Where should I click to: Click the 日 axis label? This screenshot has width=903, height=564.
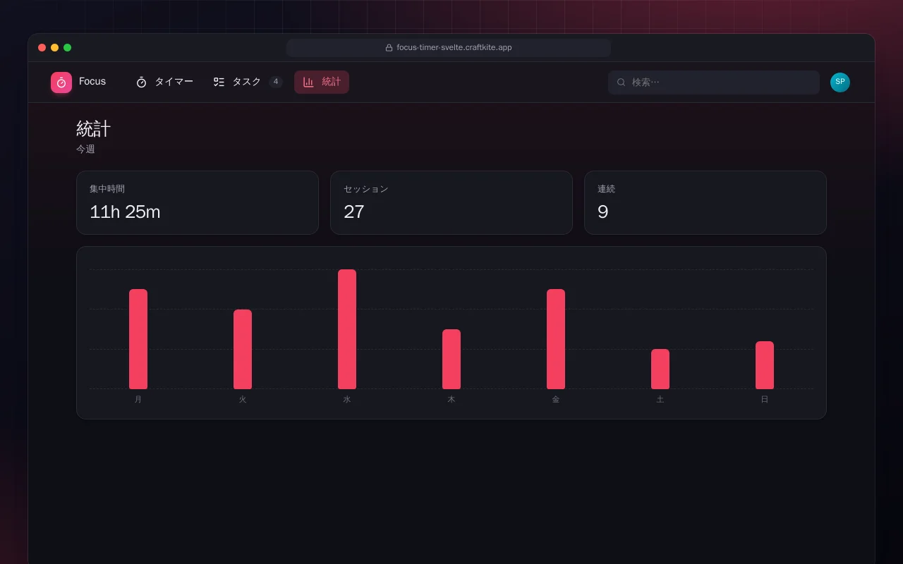click(765, 400)
